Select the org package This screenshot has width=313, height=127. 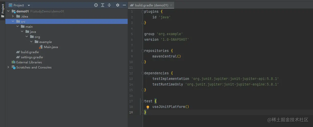point(37,37)
